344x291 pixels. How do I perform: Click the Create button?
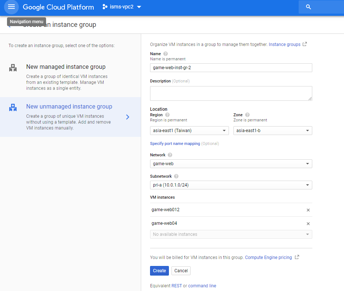pos(159,271)
